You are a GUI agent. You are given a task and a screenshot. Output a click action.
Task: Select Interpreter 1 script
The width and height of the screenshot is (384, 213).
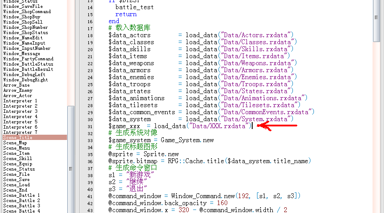click(20, 101)
